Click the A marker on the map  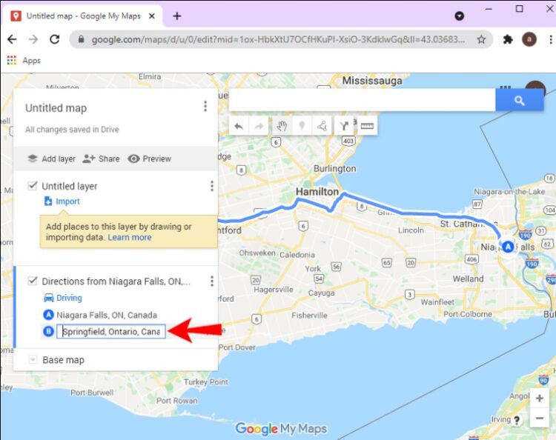[x=508, y=247]
